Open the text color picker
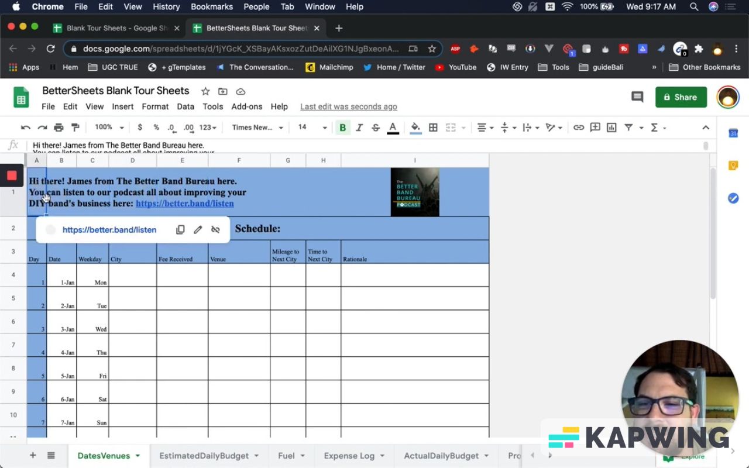The width and height of the screenshot is (749, 468). click(x=393, y=128)
